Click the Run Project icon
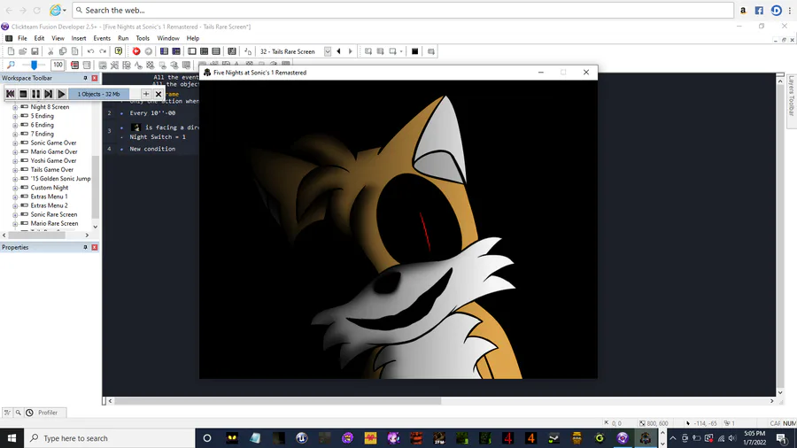 pos(368,51)
